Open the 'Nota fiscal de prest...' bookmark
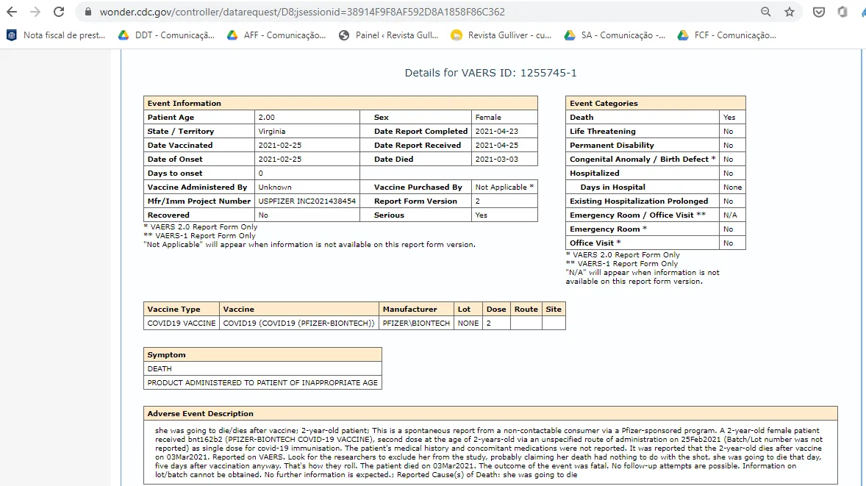The image size is (866, 486). pos(56,35)
